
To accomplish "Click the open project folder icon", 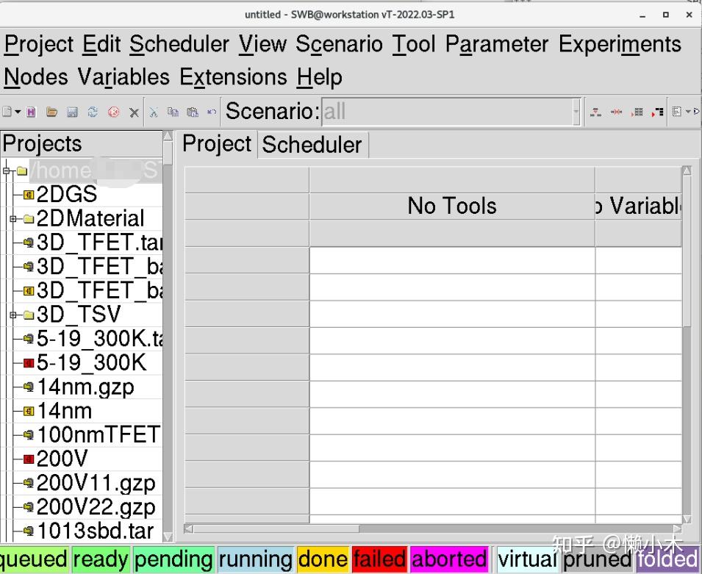I will (51, 112).
